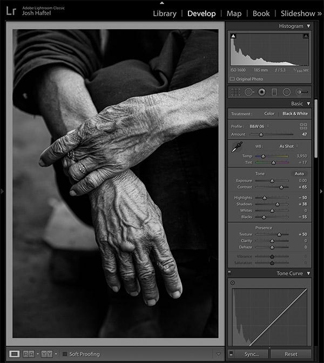Viewport: 324px width, 363px height.
Task: Open the Profile Browser grid icon
Action: [x=303, y=126]
